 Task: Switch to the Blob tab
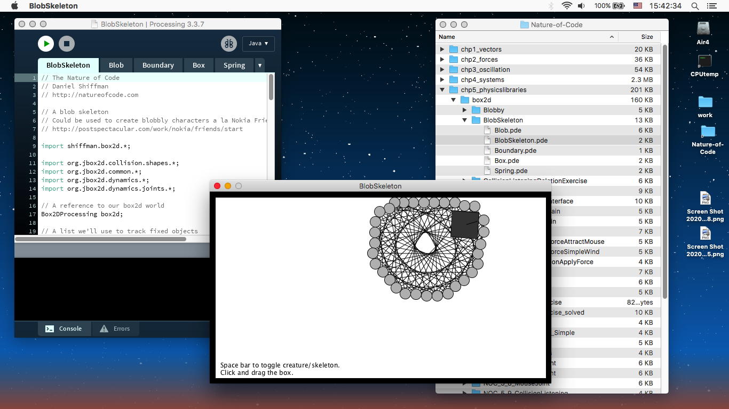(116, 65)
